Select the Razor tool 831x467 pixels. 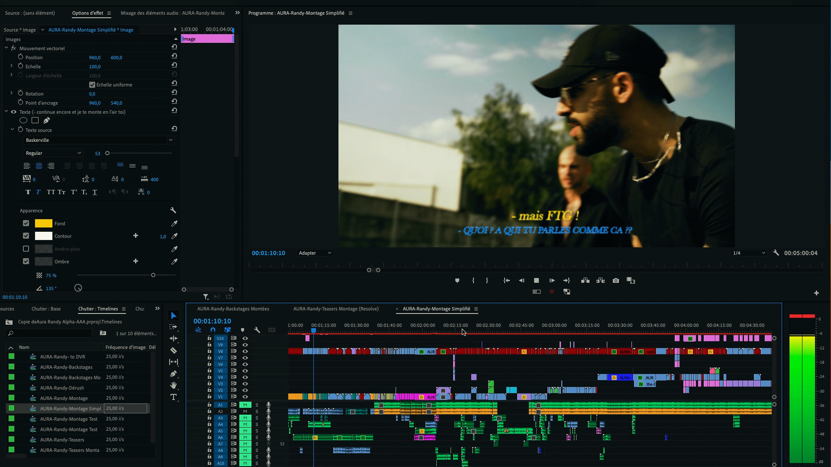click(x=174, y=350)
